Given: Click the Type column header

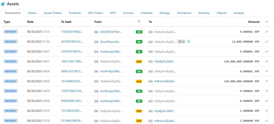Looking at the screenshot, I should click(x=7, y=22).
